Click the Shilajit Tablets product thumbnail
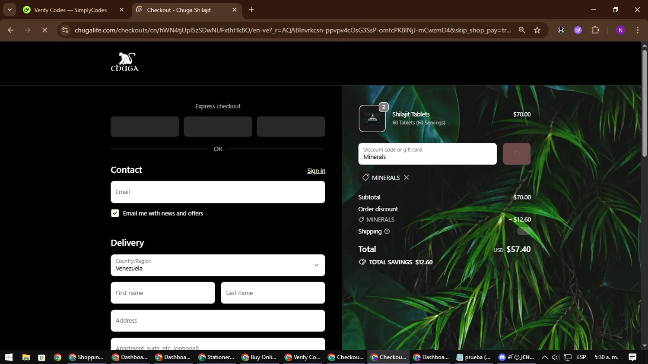 [x=372, y=118]
